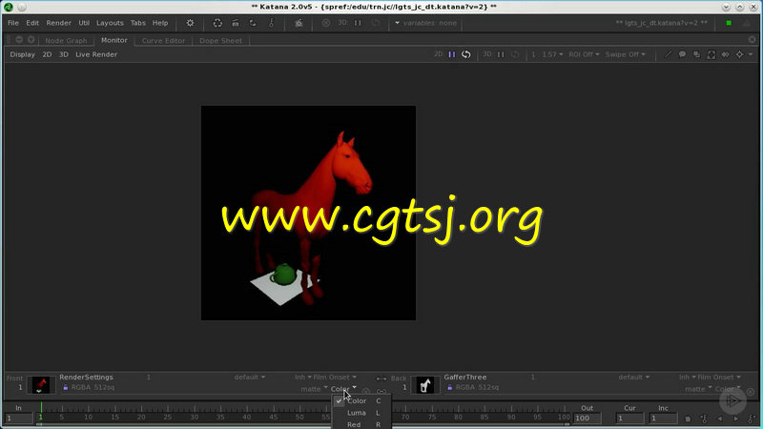The height and width of the screenshot is (429, 763).
Task: Toggle the 2D mode label in Monitor toolbar
Action: tap(439, 54)
